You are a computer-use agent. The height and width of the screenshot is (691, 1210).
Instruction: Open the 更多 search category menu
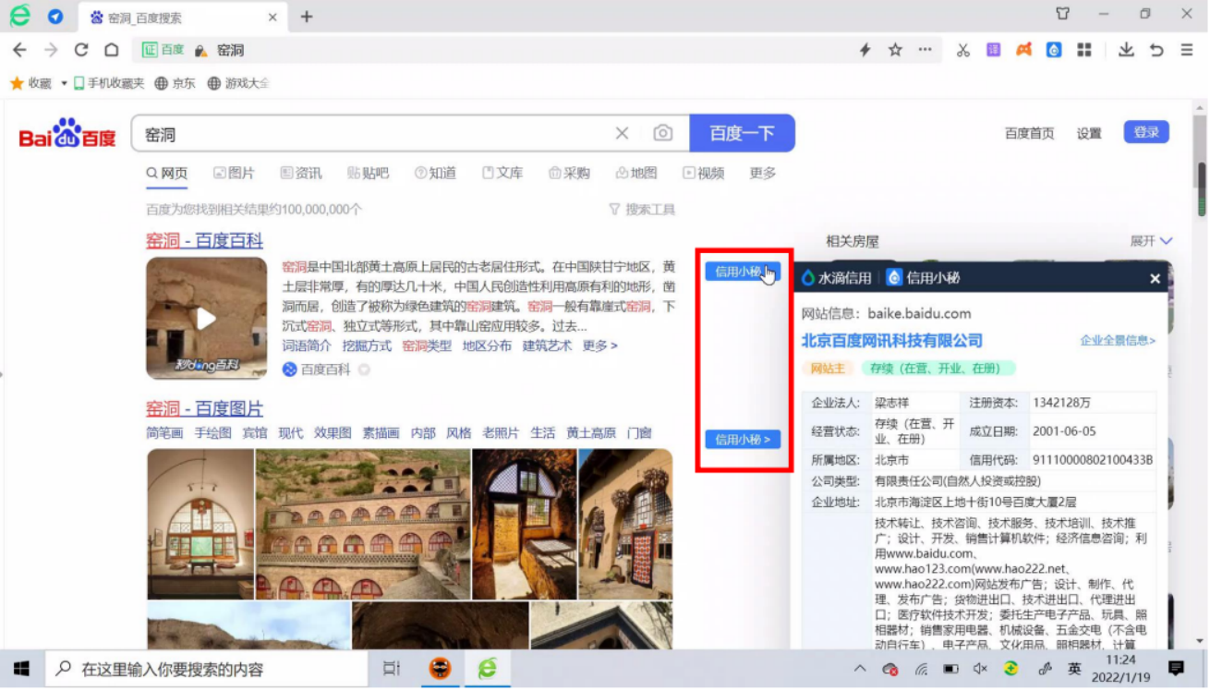coord(763,173)
